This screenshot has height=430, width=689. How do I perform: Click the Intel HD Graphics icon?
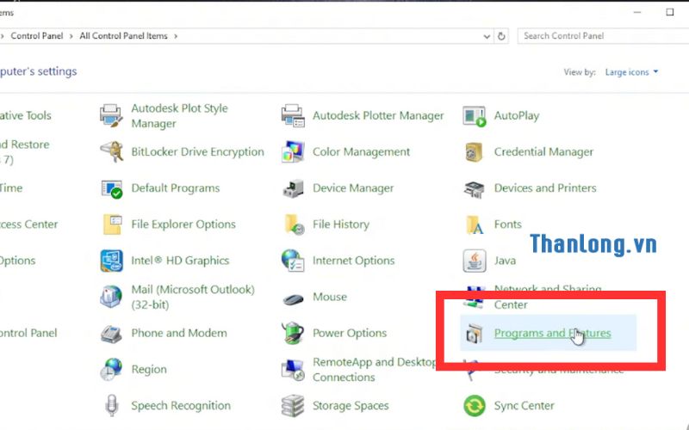click(111, 261)
